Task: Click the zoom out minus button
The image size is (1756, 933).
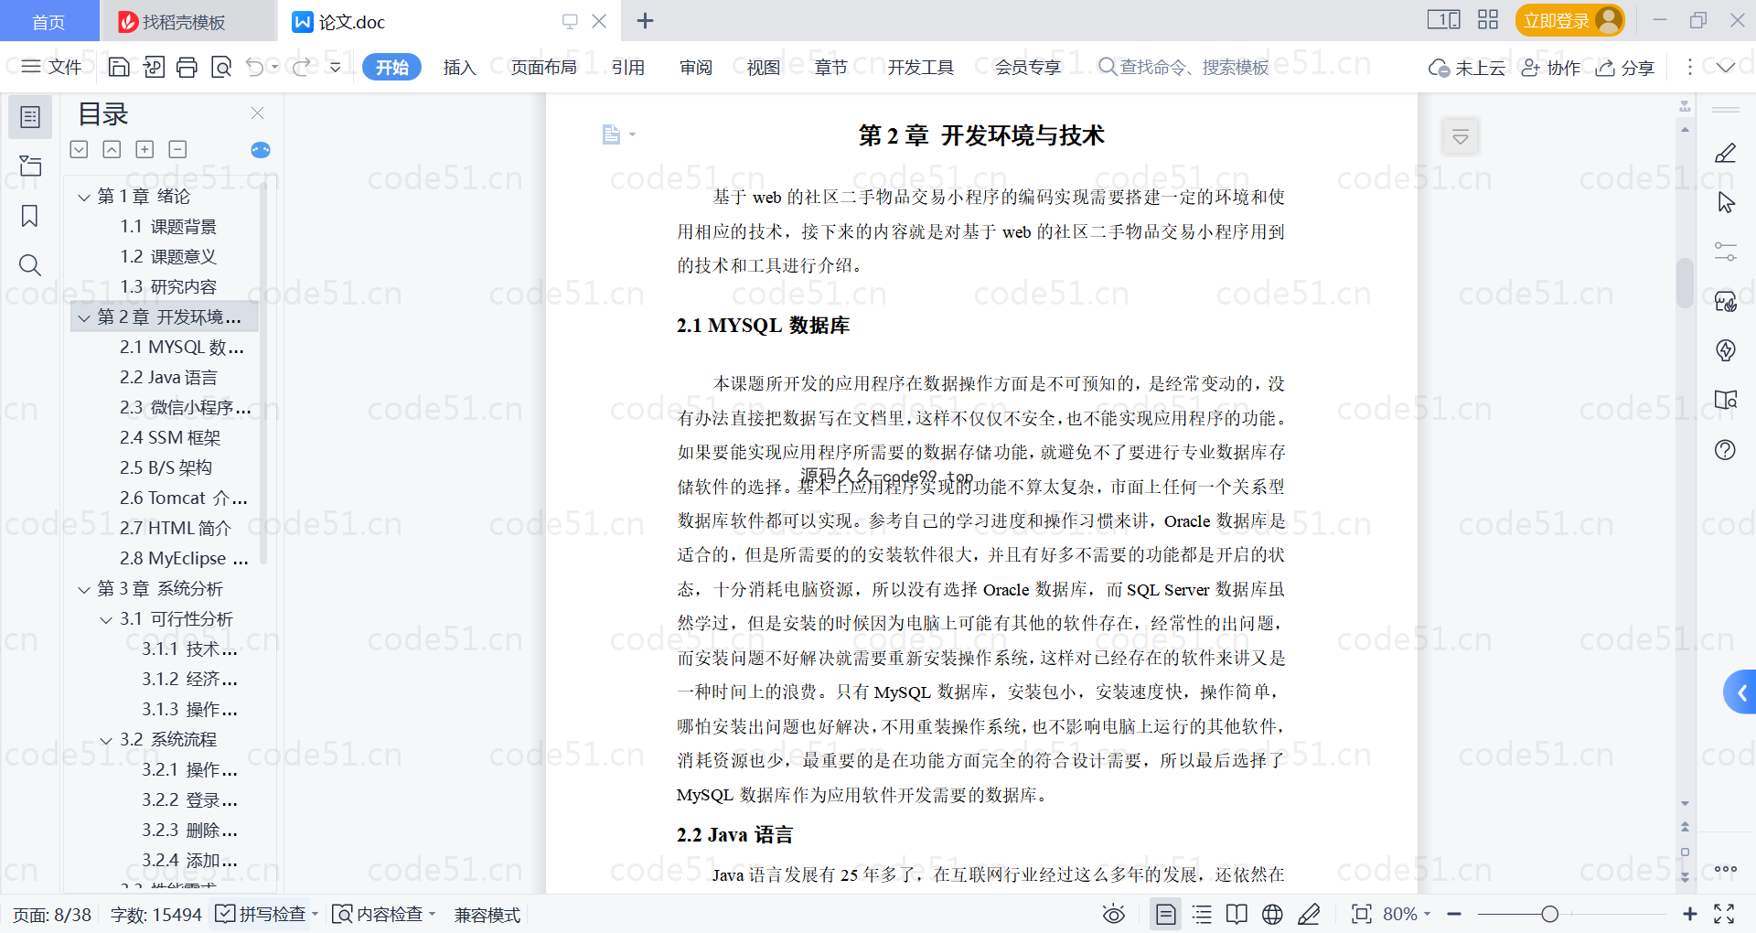Action: [x=1454, y=914]
